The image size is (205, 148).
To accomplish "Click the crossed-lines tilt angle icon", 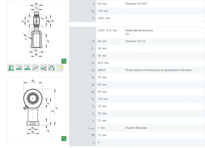I will (x=43, y=68).
